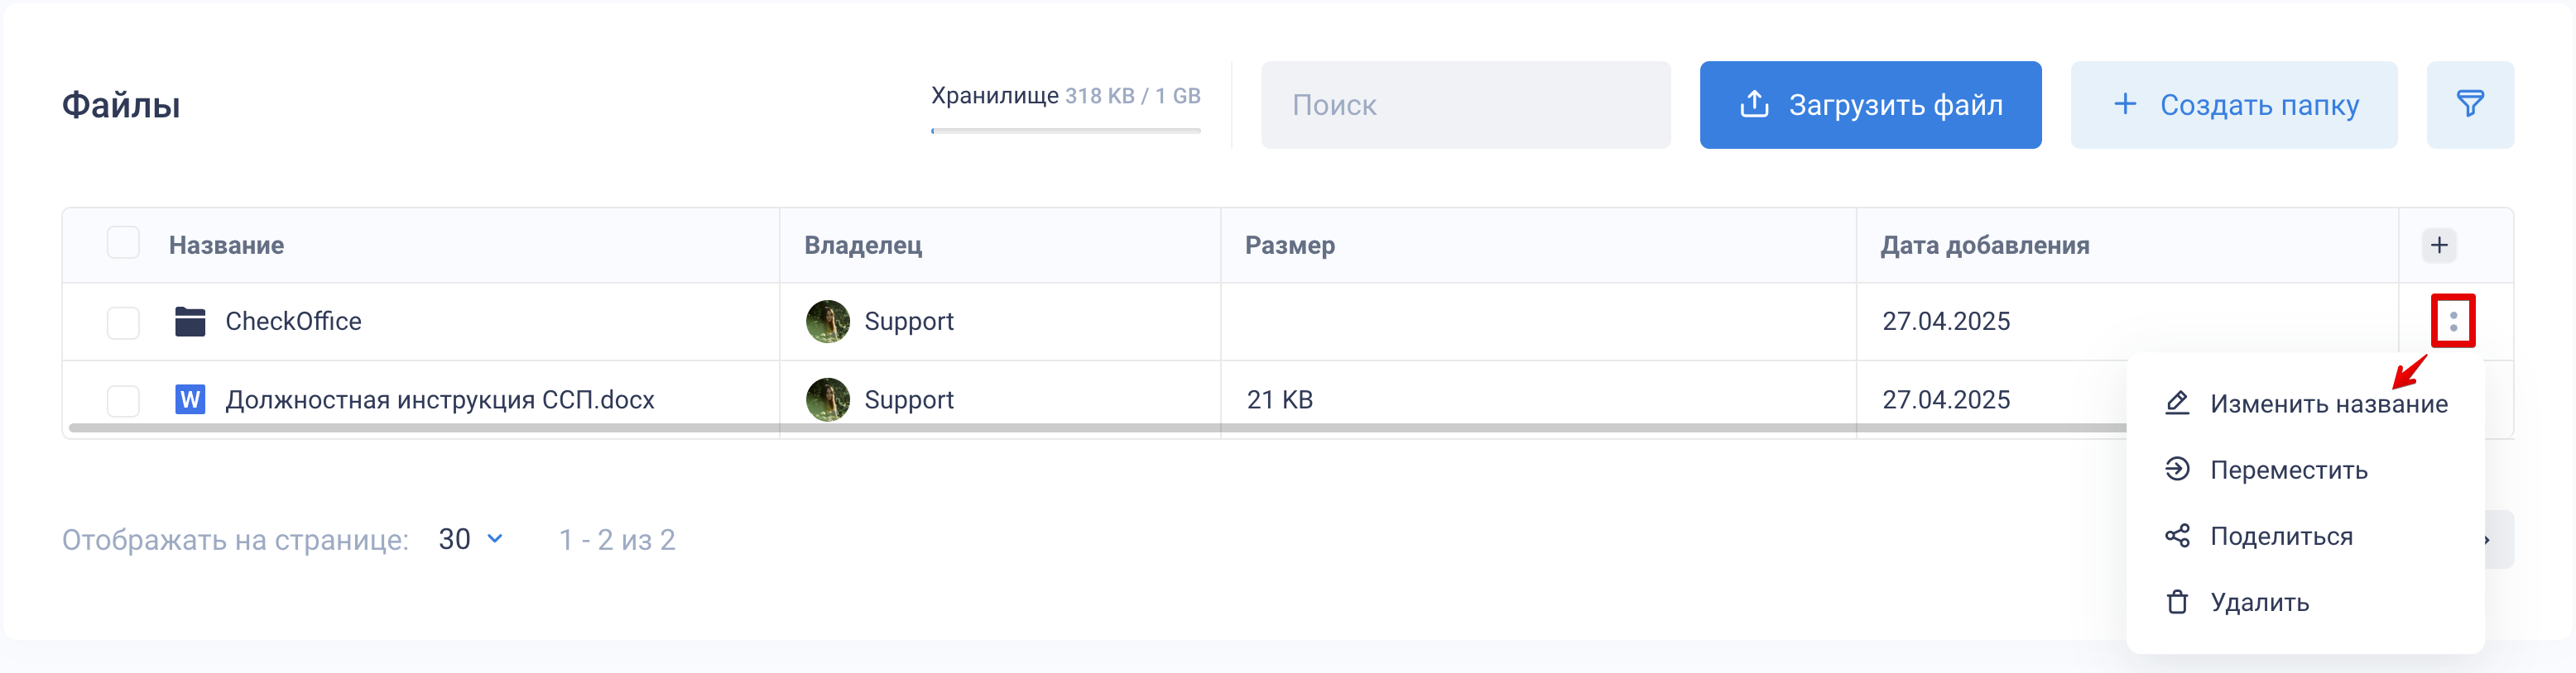Click the Word document icon
Screen dimensions: 2576x673
[x=190, y=399]
